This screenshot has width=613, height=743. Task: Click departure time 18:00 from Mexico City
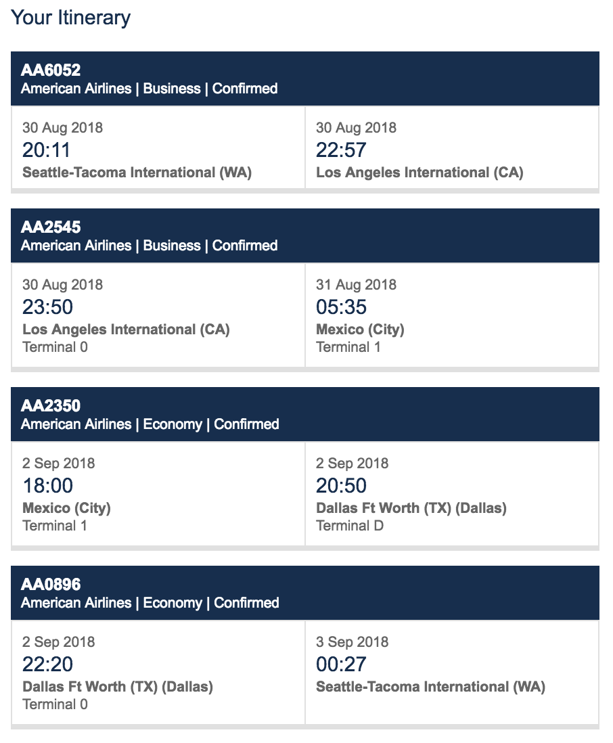[47, 485]
